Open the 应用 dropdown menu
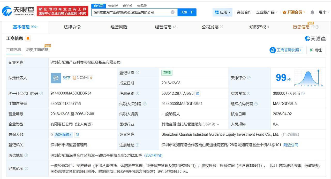 [x=222, y=12]
